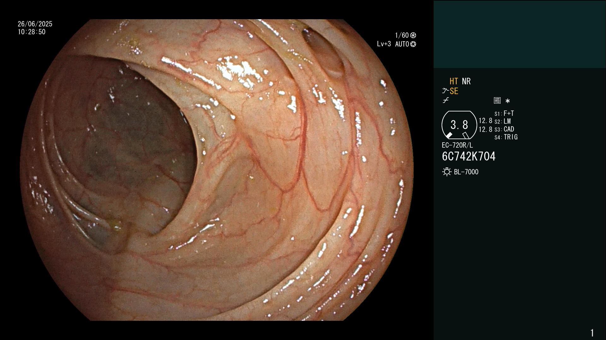Click the date 26/06/2025
Image resolution: width=606 pixels, height=340 pixels.
(x=35, y=24)
